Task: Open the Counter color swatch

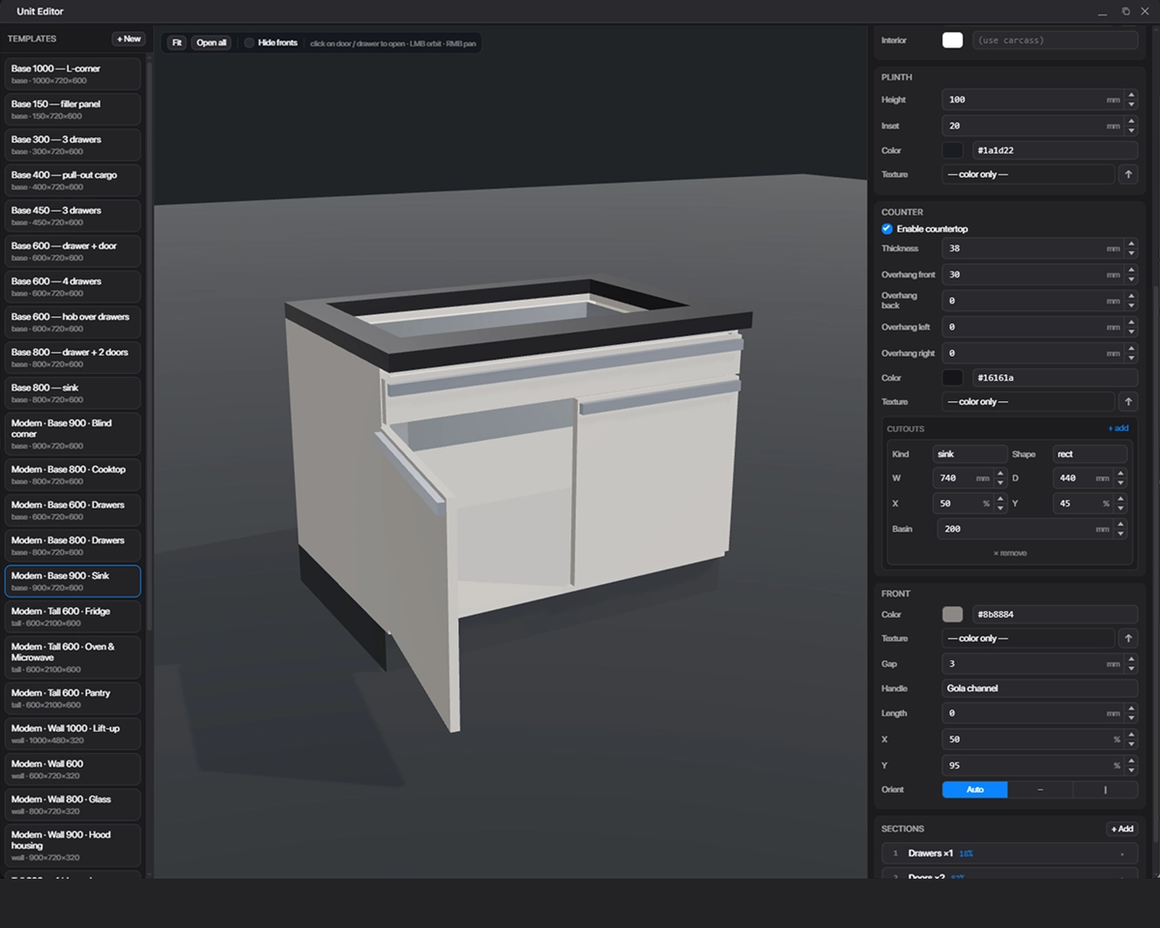Action: (953, 378)
